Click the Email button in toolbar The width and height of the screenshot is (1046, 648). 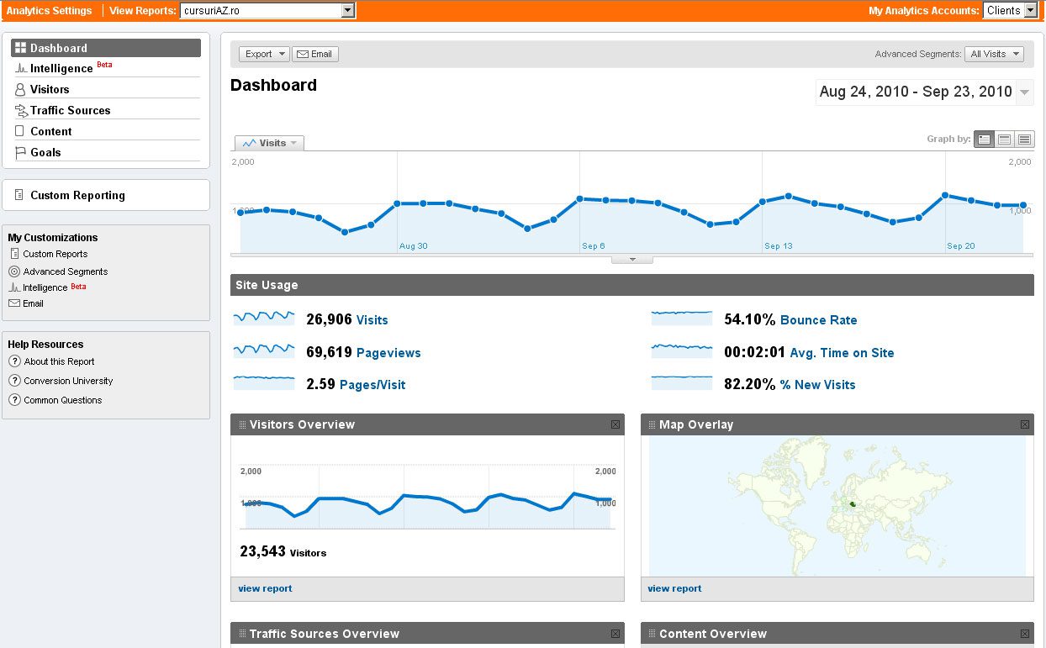pyautogui.click(x=314, y=54)
